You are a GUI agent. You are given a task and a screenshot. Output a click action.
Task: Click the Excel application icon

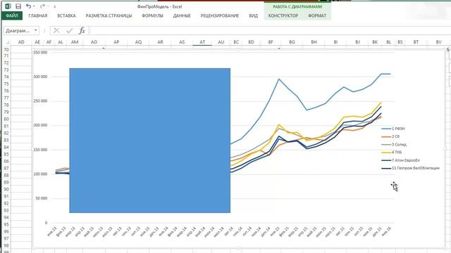(x=8, y=6)
